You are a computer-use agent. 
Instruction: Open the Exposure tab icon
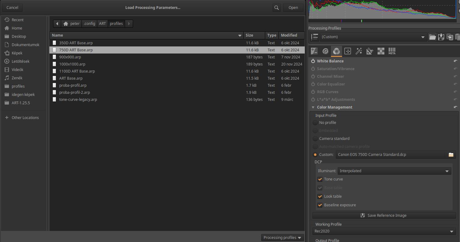pyautogui.click(x=314, y=51)
